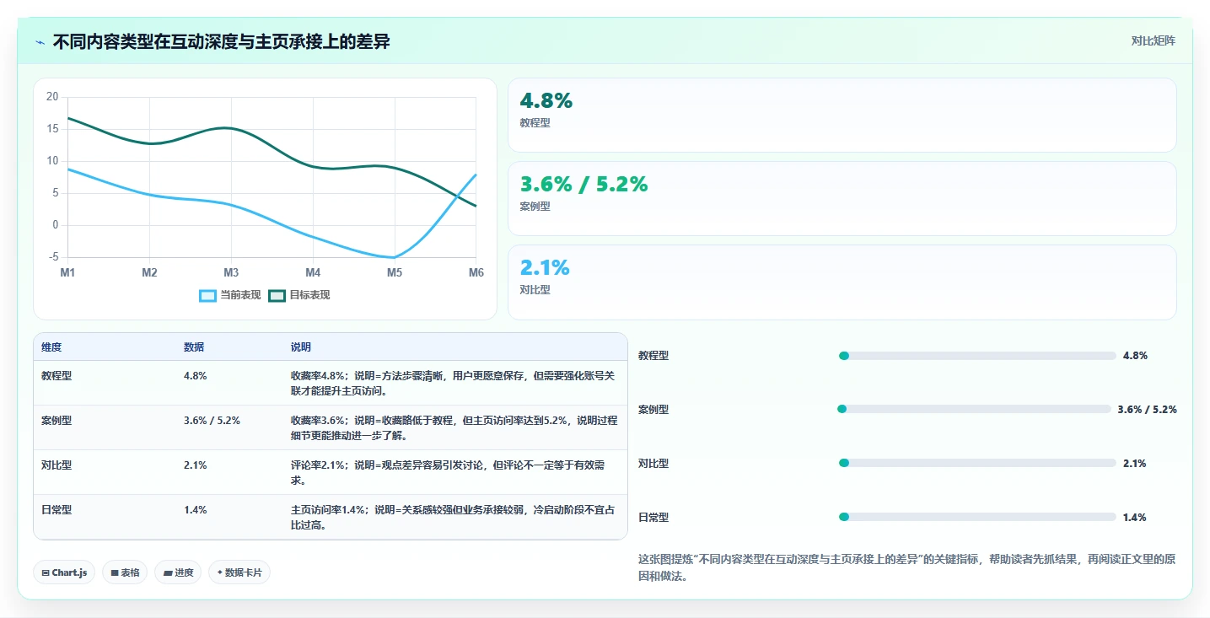Select the 对比型 cell in table
The width and height of the screenshot is (1210, 618).
pos(105,472)
